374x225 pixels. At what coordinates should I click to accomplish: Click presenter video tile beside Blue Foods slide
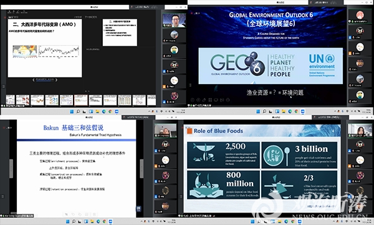[360, 130]
